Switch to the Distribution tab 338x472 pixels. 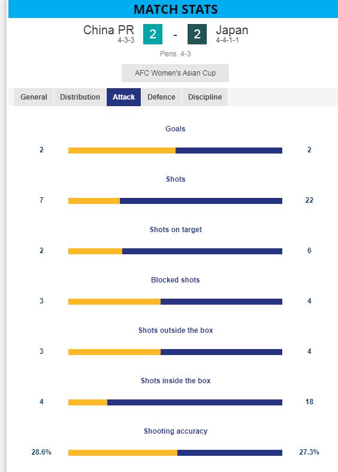(80, 97)
